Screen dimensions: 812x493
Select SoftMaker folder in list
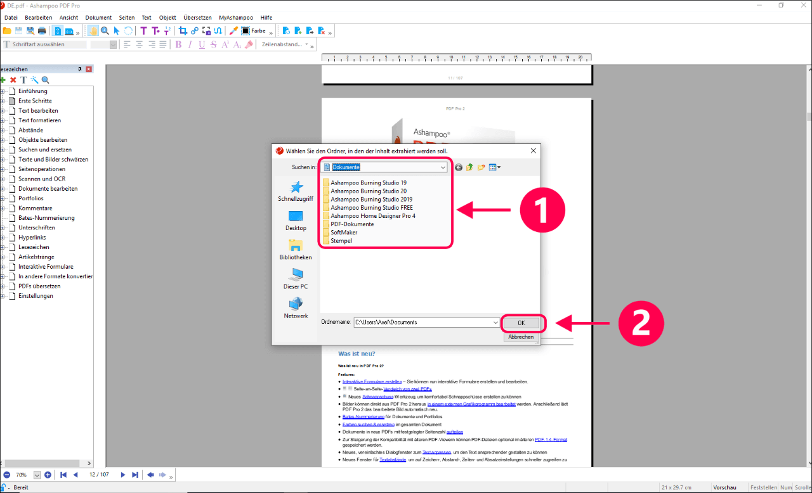point(339,233)
